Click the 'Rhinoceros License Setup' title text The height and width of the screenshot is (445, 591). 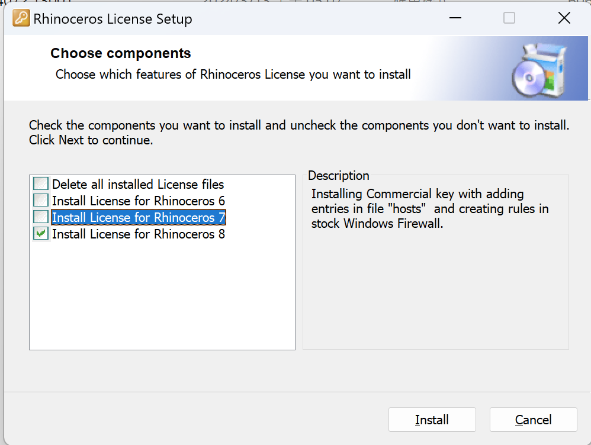[113, 18]
